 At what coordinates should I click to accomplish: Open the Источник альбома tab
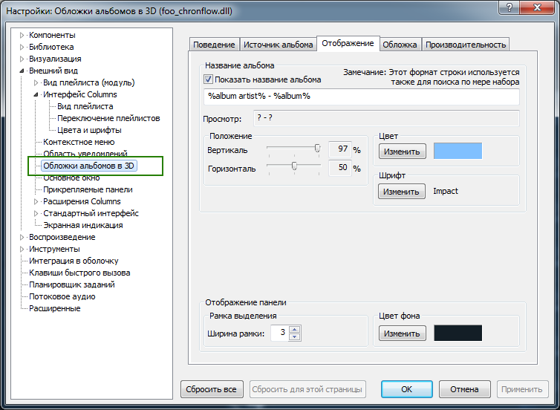pos(279,45)
